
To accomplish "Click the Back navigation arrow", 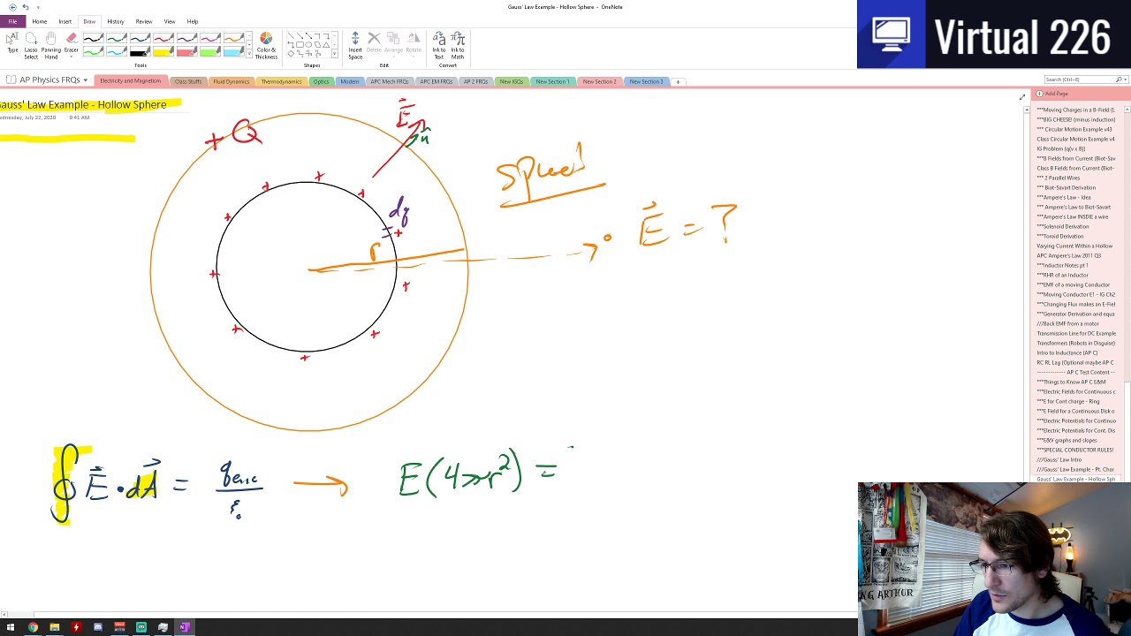I will [x=12, y=7].
